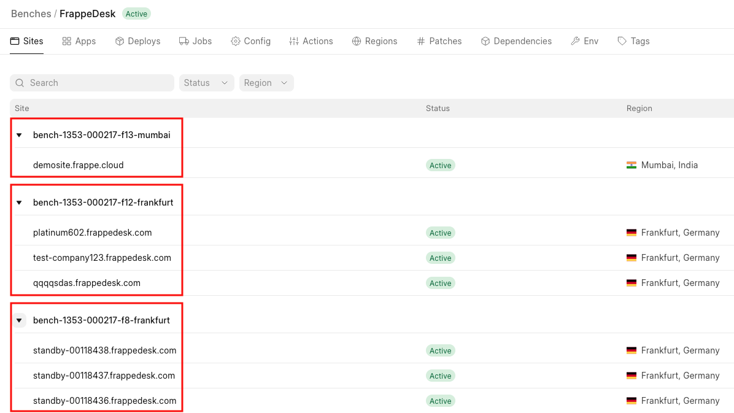The width and height of the screenshot is (734, 413).
Task: Click the Active status for platinum602.frappedesk.com
Action: click(441, 233)
